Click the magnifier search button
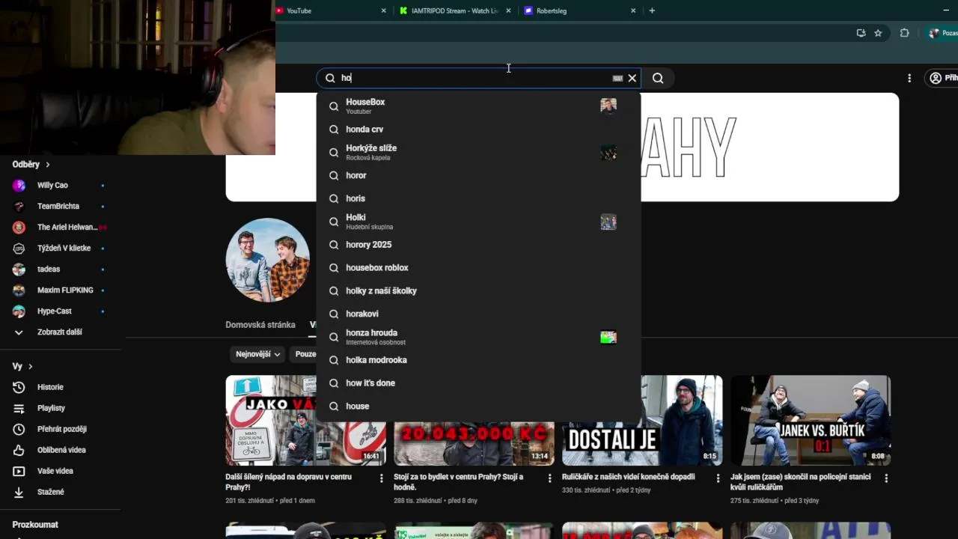Image resolution: width=958 pixels, height=539 pixels. [x=658, y=78]
